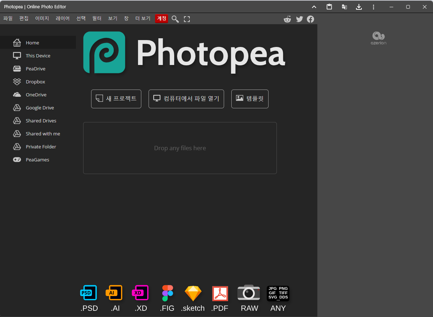Select OneDrive sidebar label
Image resolution: width=433 pixels, height=317 pixels.
(36, 95)
